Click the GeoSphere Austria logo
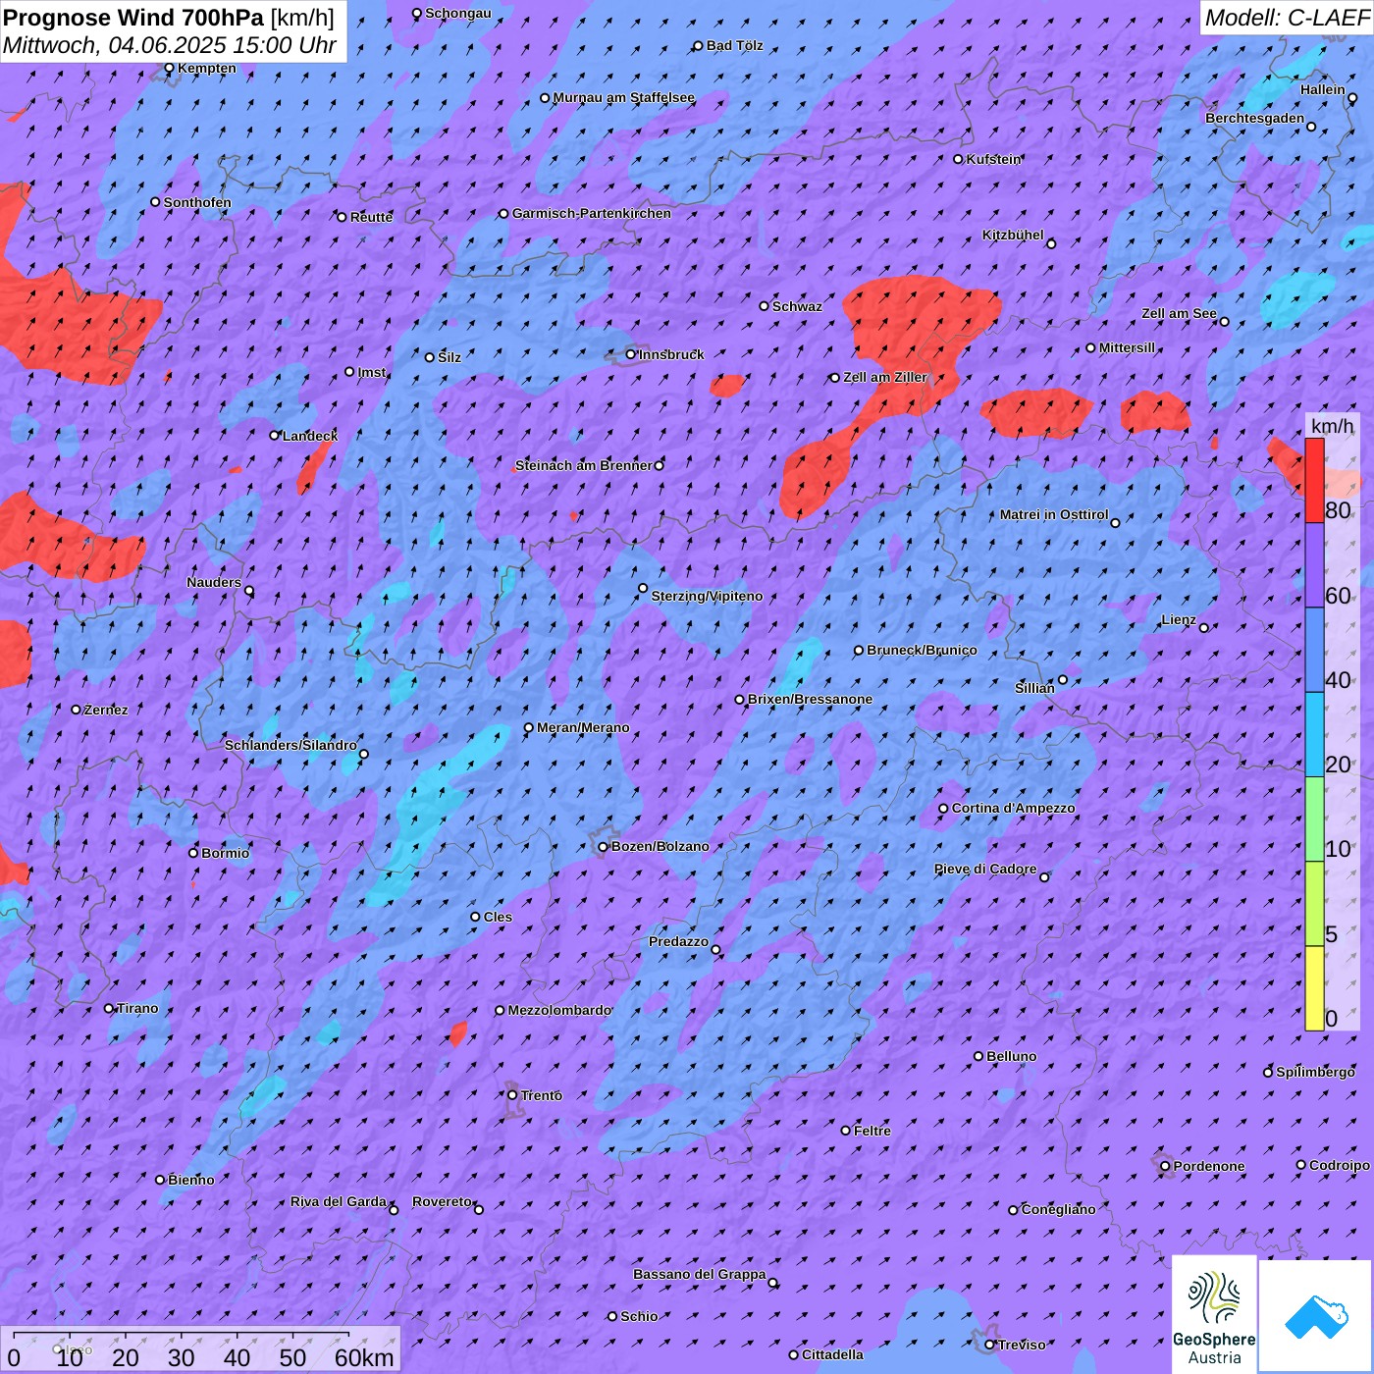 tap(1214, 1314)
